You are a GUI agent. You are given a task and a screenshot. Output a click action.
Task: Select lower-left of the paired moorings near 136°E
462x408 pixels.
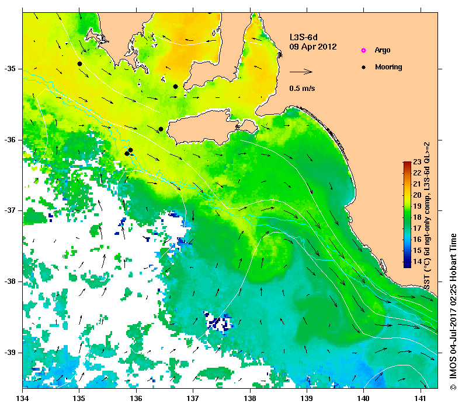coord(127,153)
